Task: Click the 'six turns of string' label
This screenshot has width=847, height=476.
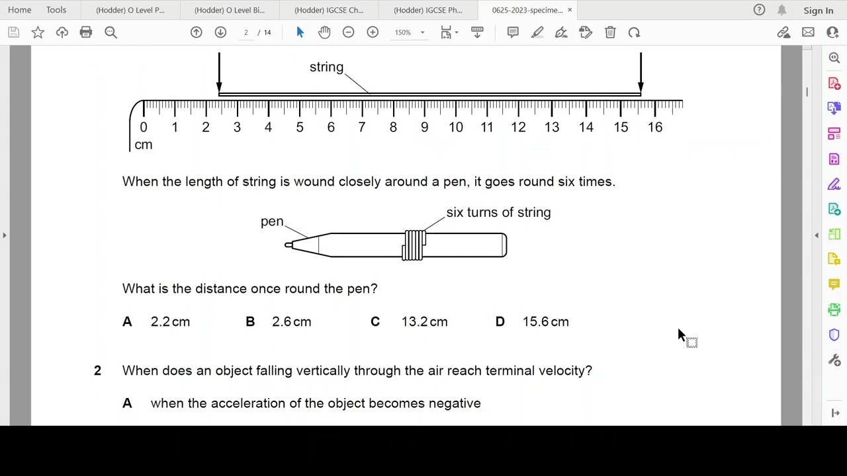Action: coord(498,212)
